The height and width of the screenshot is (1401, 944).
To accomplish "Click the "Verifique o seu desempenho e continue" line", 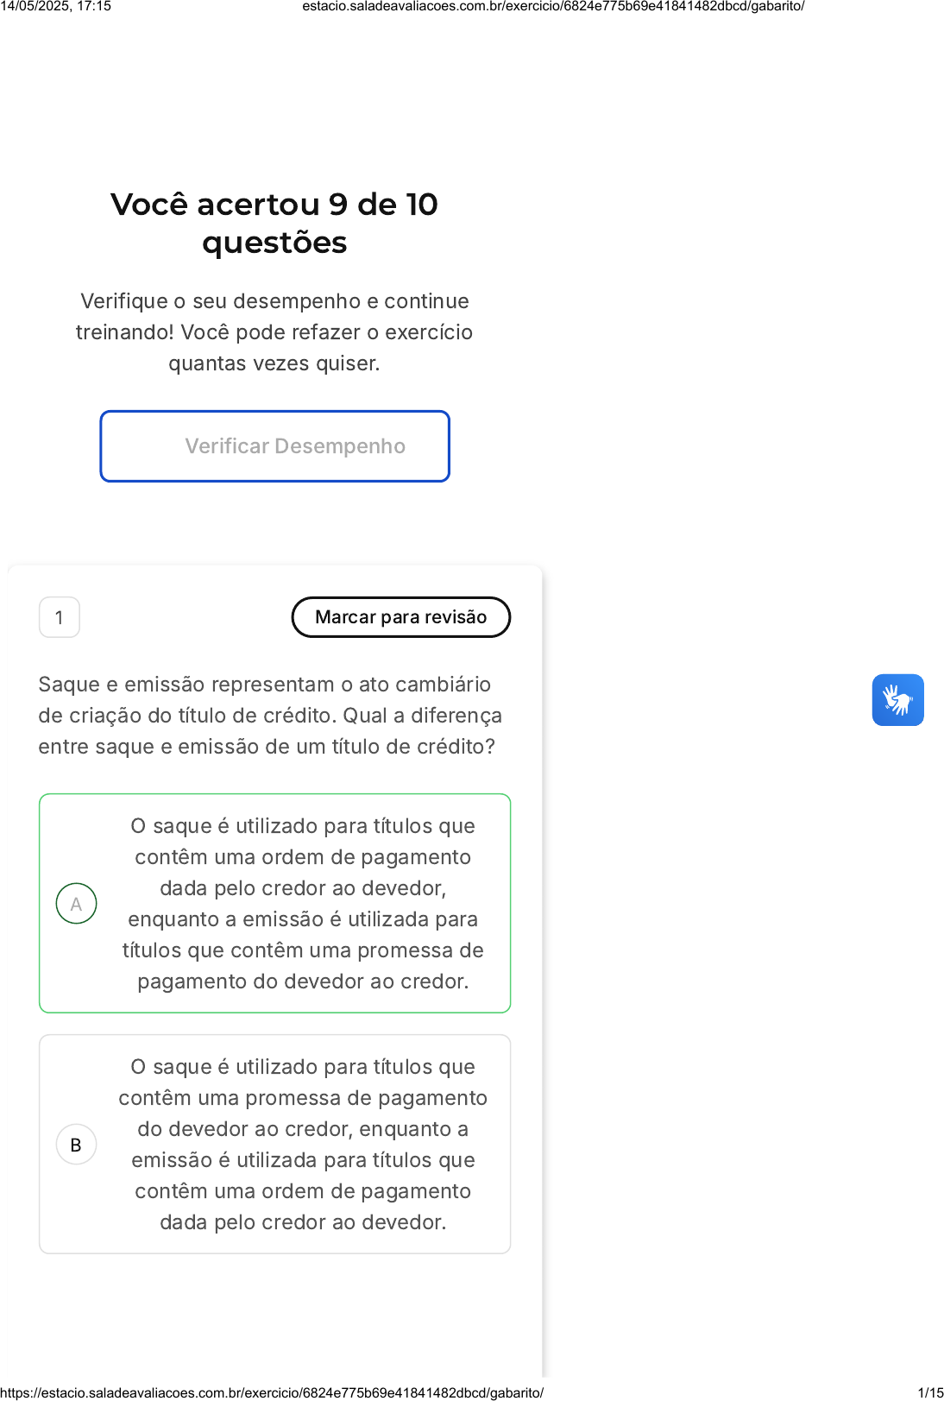I will click(x=274, y=301).
